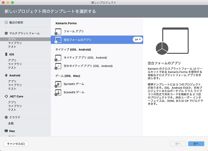208x151 pixels.
Task: Choose the フォーム アプリ template label
Action: click(x=74, y=31)
